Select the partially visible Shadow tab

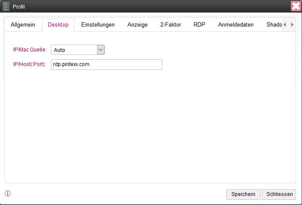tap(274, 25)
